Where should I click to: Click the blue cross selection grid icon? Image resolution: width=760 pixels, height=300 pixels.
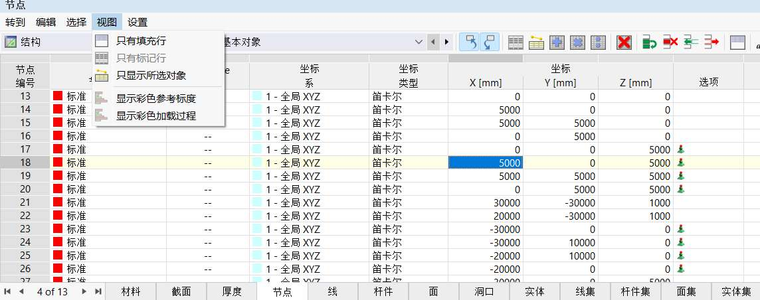pos(557,42)
